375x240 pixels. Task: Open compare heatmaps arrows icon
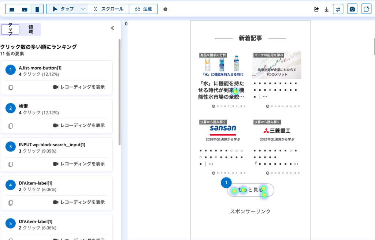click(x=338, y=9)
